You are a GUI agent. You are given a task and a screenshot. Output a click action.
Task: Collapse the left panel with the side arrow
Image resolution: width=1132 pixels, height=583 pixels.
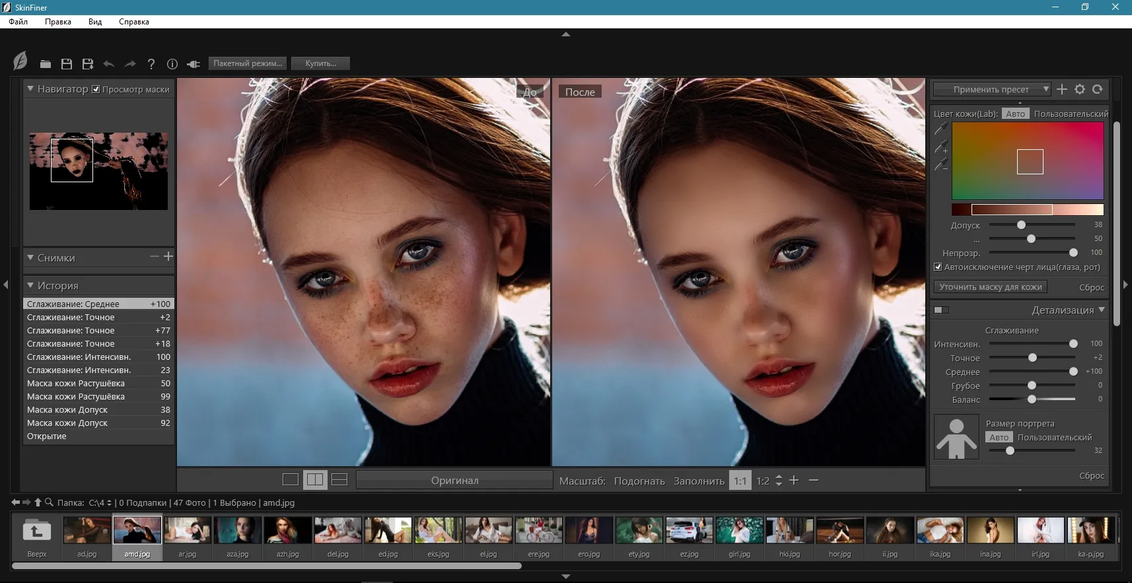coord(6,285)
